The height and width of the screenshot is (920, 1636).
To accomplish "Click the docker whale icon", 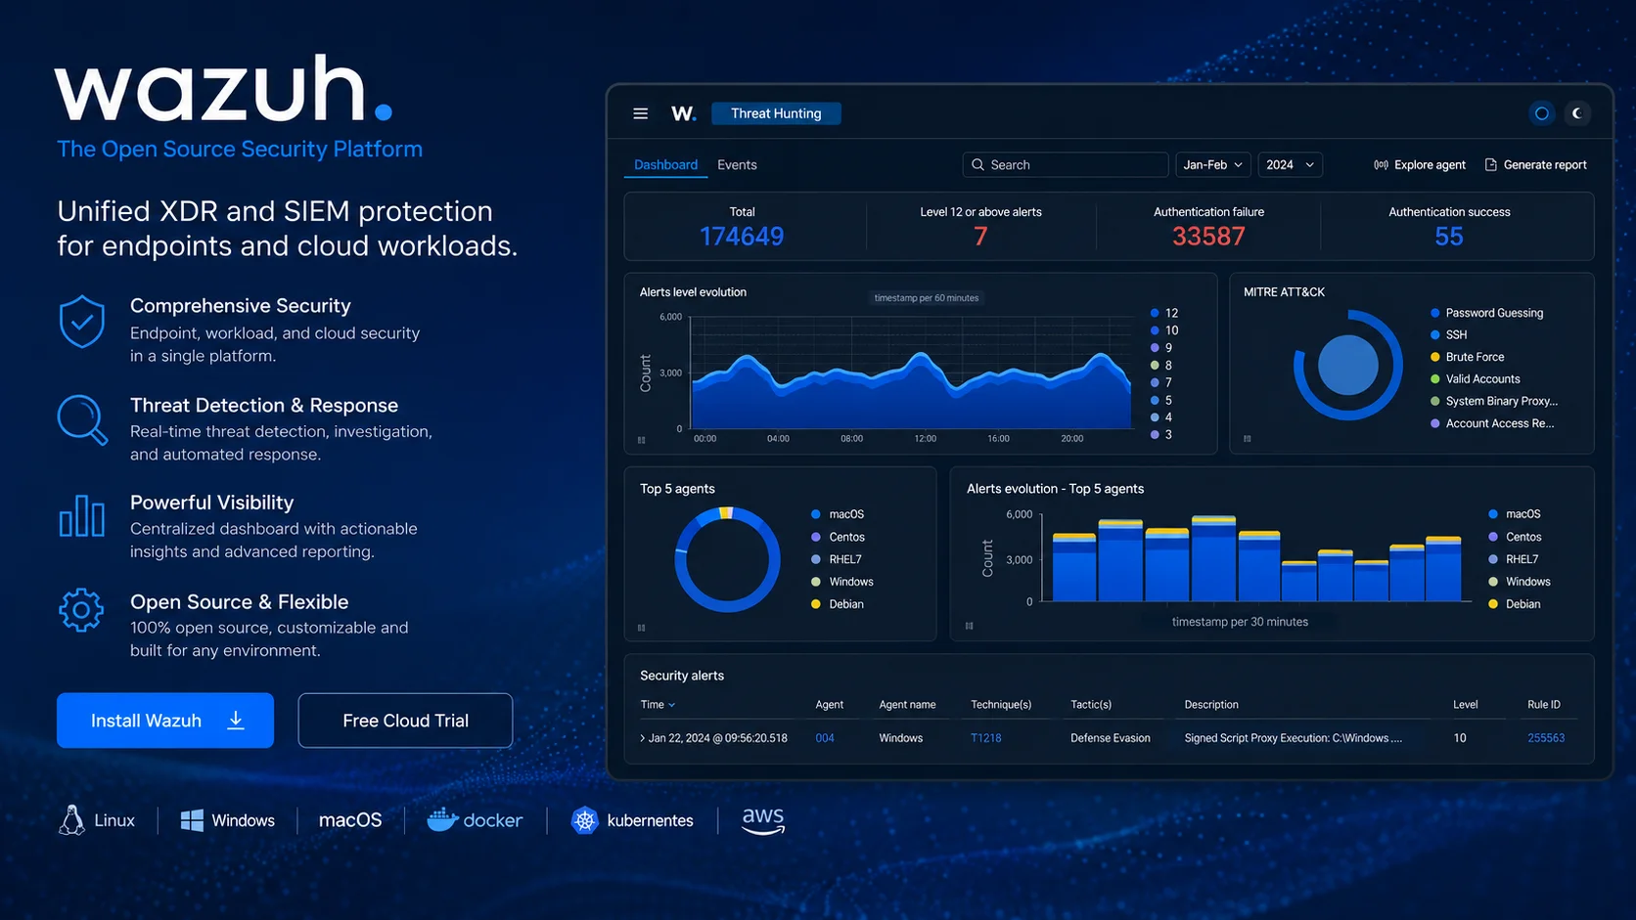I will pos(442,819).
